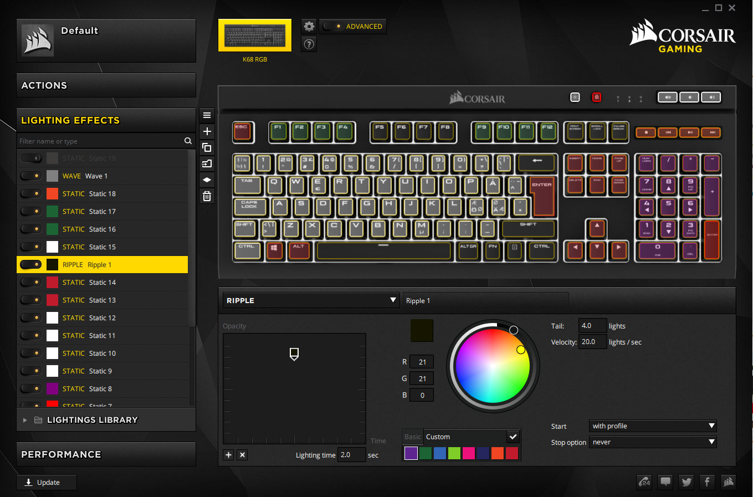Open the help question mark icon
The image size is (753, 497).
point(309,44)
